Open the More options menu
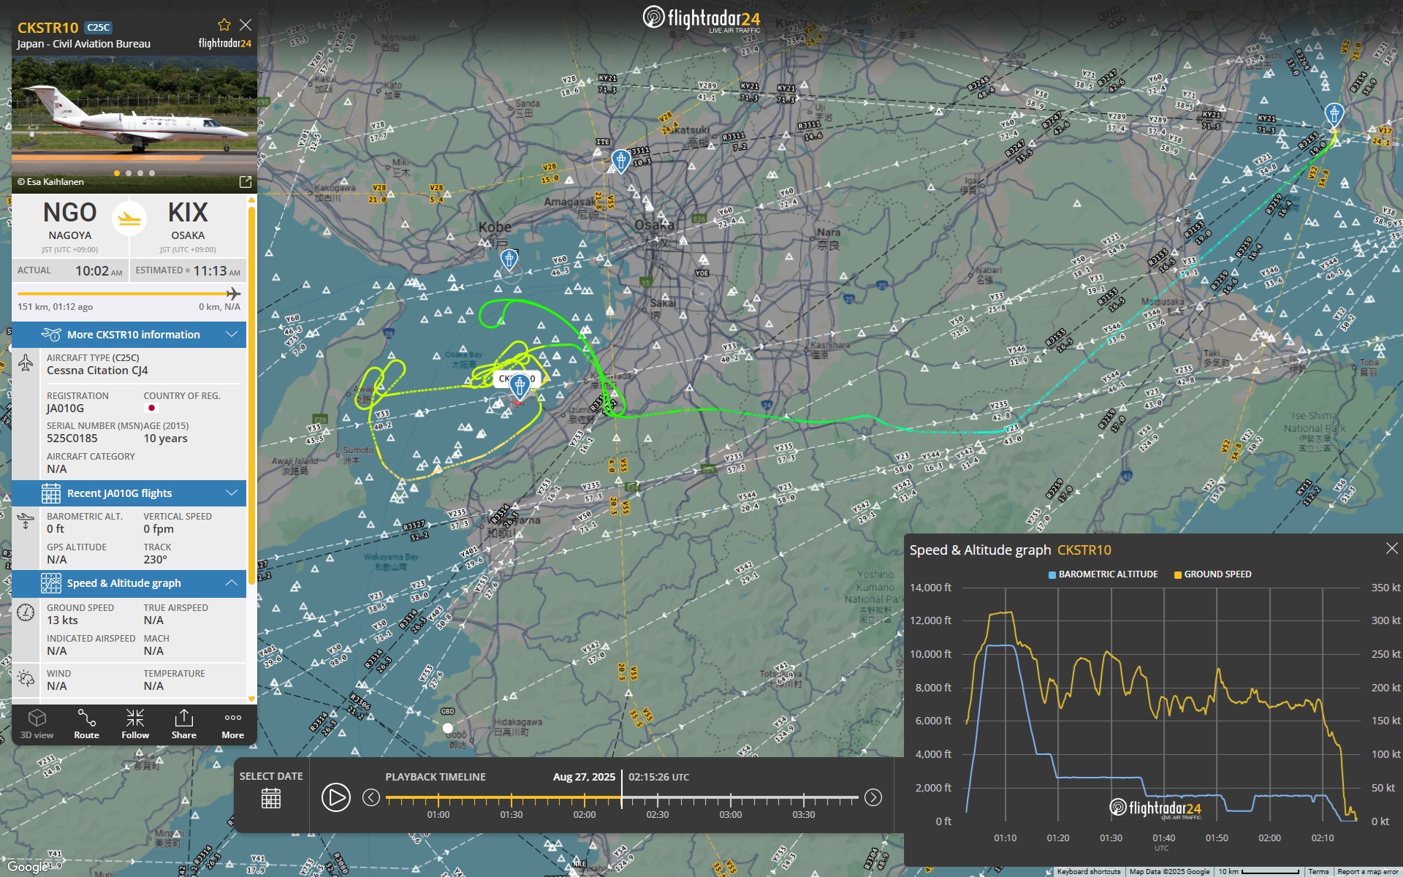 [x=233, y=724]
